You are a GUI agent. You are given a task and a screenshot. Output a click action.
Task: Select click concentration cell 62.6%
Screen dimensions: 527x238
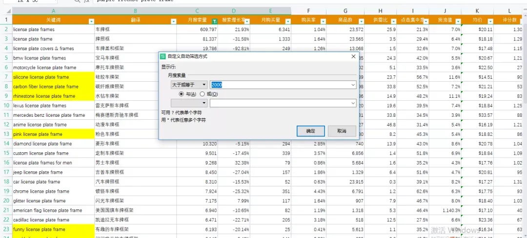tap(413, 191)
